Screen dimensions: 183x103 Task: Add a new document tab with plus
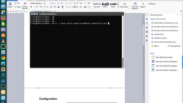(55, 11)
